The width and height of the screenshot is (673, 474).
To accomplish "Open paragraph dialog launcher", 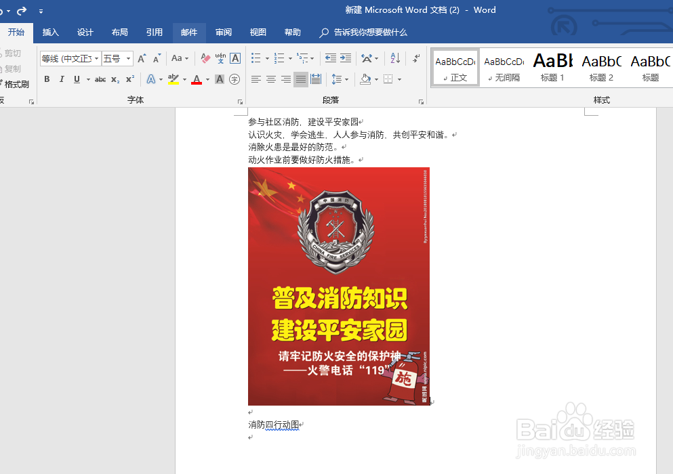I will pos(421,102).
